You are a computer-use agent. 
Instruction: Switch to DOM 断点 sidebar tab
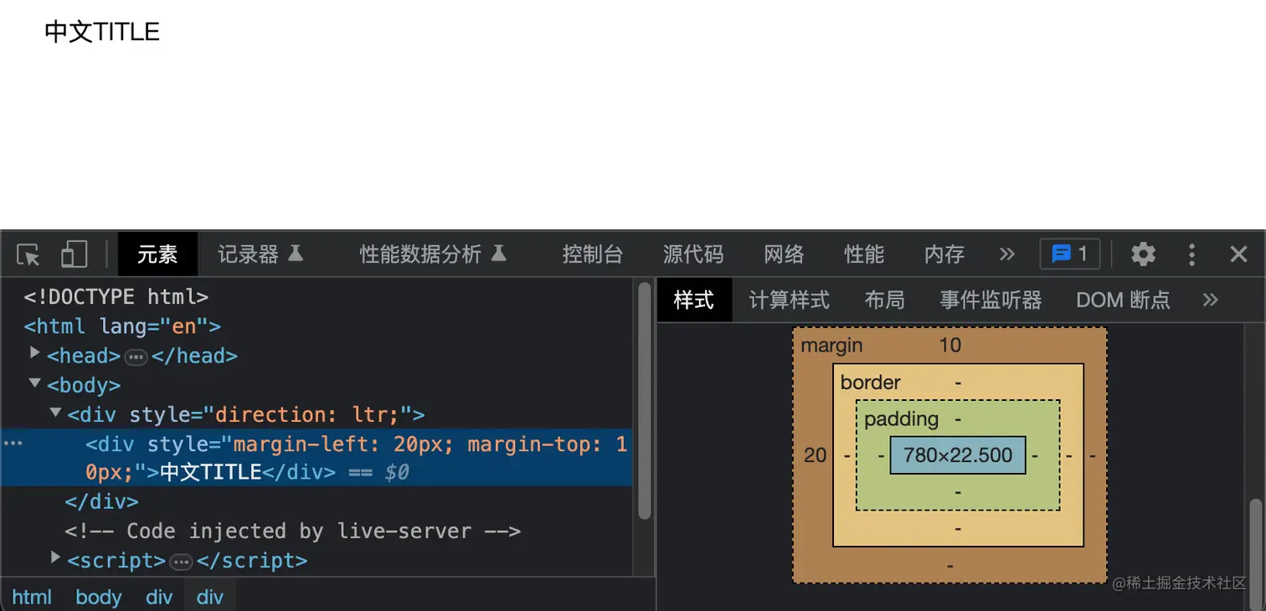(x=1124, y=300)
